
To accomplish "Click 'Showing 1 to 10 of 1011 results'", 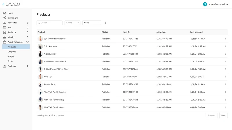I will [50, 115].
